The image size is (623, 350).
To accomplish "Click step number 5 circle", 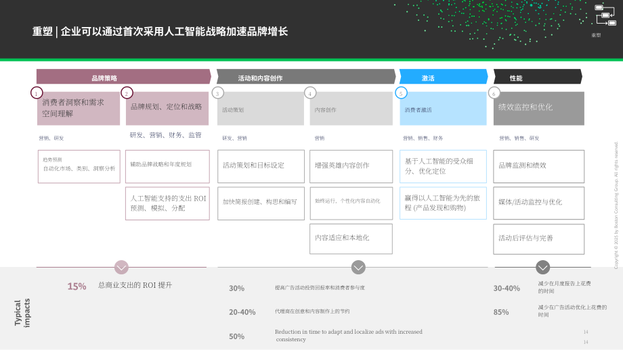I will coord(401,93).
